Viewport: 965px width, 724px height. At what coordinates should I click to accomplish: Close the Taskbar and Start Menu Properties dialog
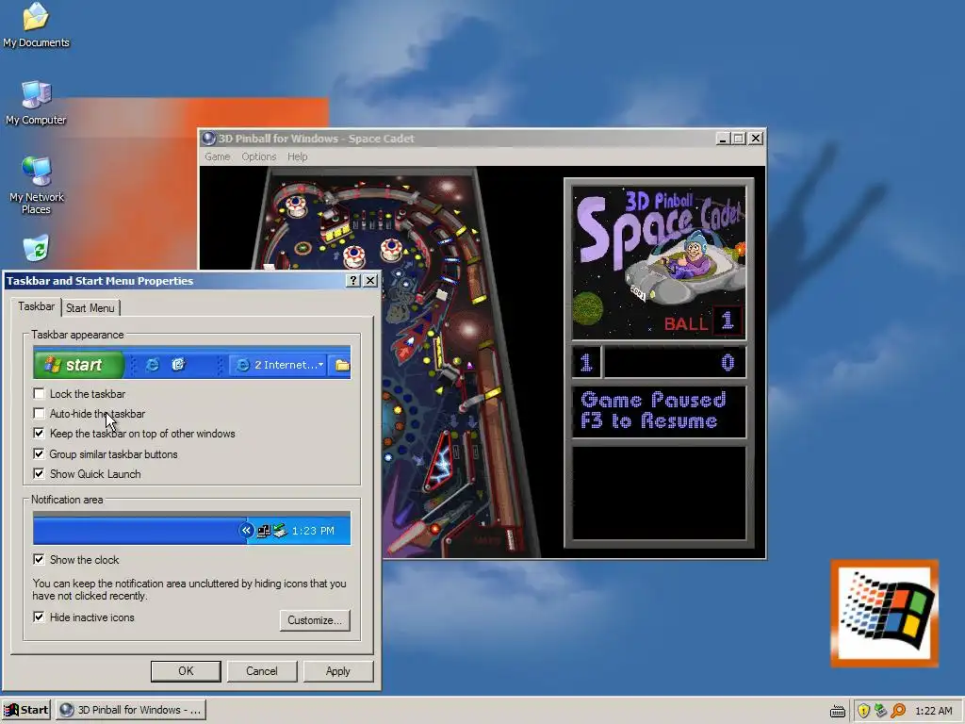pyautogui.click(x=369, y=281)
